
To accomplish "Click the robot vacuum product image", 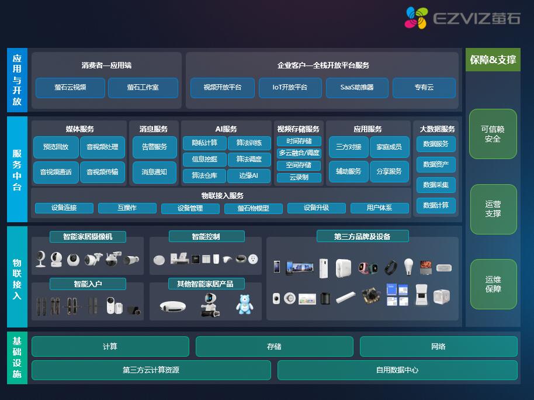I will pos(173,306).
